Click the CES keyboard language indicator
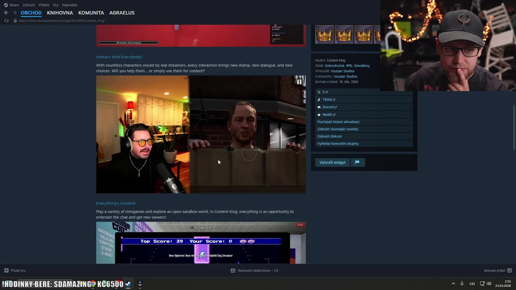516x290 pixels. click(472, 284)
